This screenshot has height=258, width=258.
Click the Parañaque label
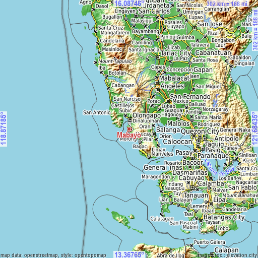213,156
